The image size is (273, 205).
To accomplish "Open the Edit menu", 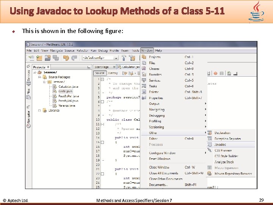I will click(x=36, y=50).
